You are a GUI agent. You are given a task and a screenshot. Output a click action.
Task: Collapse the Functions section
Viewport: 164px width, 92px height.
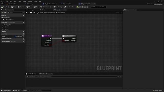click(2, 22)
